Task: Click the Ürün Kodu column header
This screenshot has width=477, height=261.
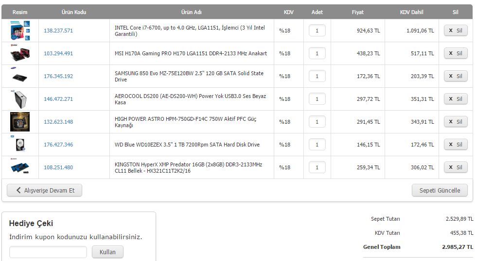Action: point(74,12)
